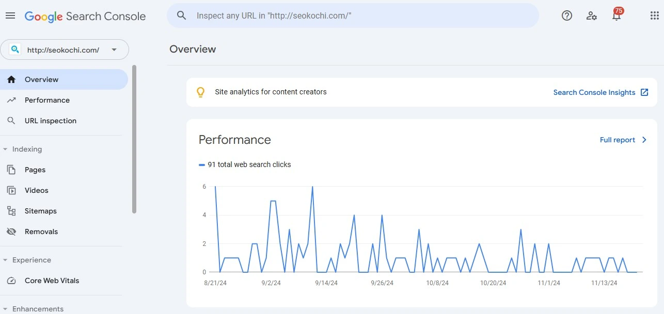Go to Overview in sidebar
The width and height of the screenshot is (664, 314).
point(64,79)
